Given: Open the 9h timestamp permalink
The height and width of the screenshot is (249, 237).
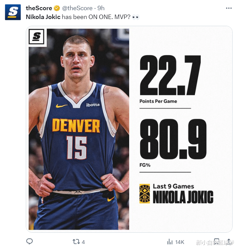Looking at the screenshot, I should tap(101, 8).
